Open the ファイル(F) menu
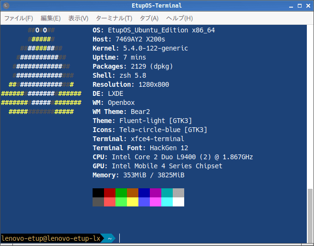314x246 pixels. point(19,19)
